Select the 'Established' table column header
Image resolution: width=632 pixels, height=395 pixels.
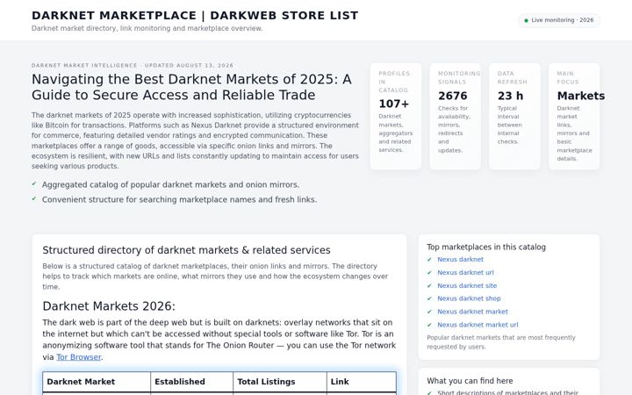pos(192,382)
